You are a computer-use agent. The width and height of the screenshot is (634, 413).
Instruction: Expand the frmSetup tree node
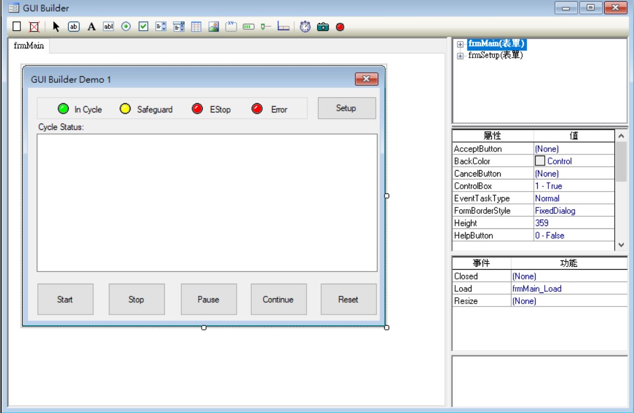(x=460, y=56)
